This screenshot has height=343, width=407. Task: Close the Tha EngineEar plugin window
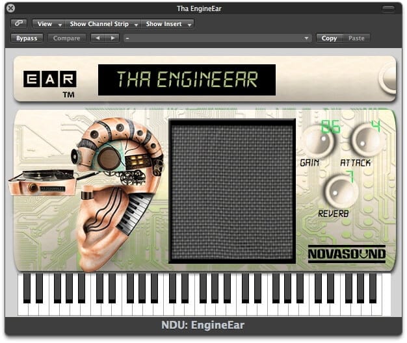pos(10,8)
